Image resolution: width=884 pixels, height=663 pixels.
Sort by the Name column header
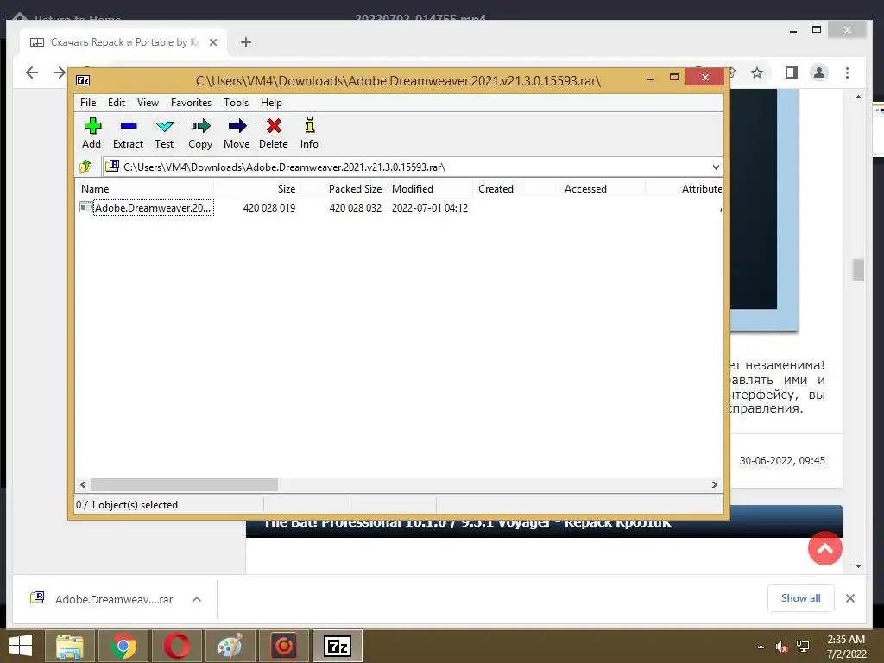[x=144, y=189]
